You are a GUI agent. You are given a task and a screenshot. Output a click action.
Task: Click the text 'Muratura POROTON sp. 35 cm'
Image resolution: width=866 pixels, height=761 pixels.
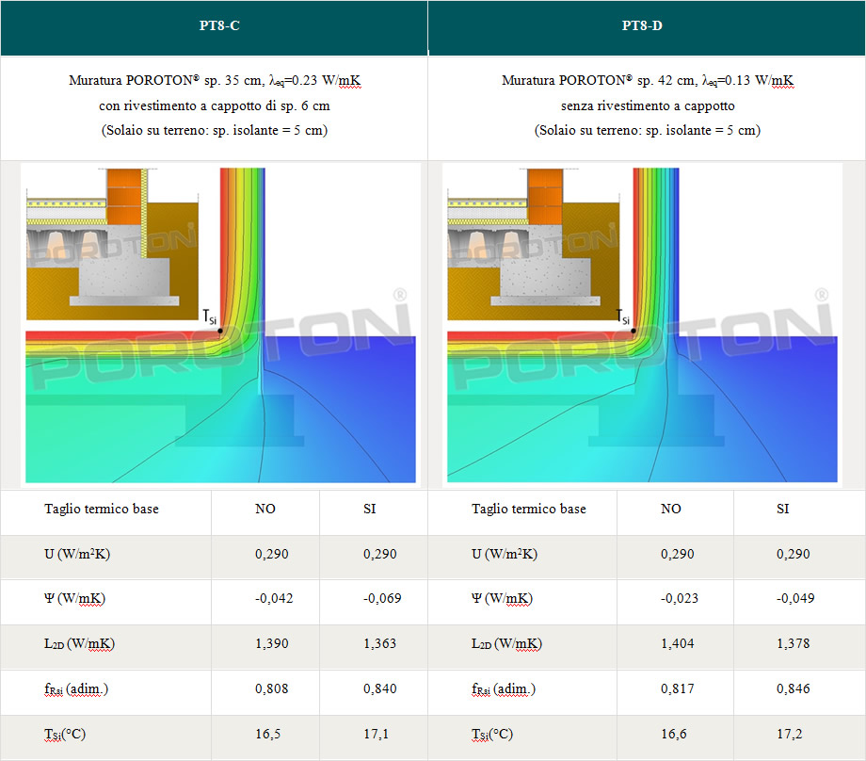point(166,81)
